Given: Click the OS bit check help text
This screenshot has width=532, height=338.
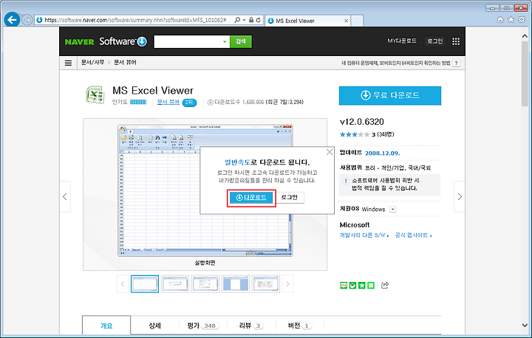Looking at the screenshot, I should 395,63.
